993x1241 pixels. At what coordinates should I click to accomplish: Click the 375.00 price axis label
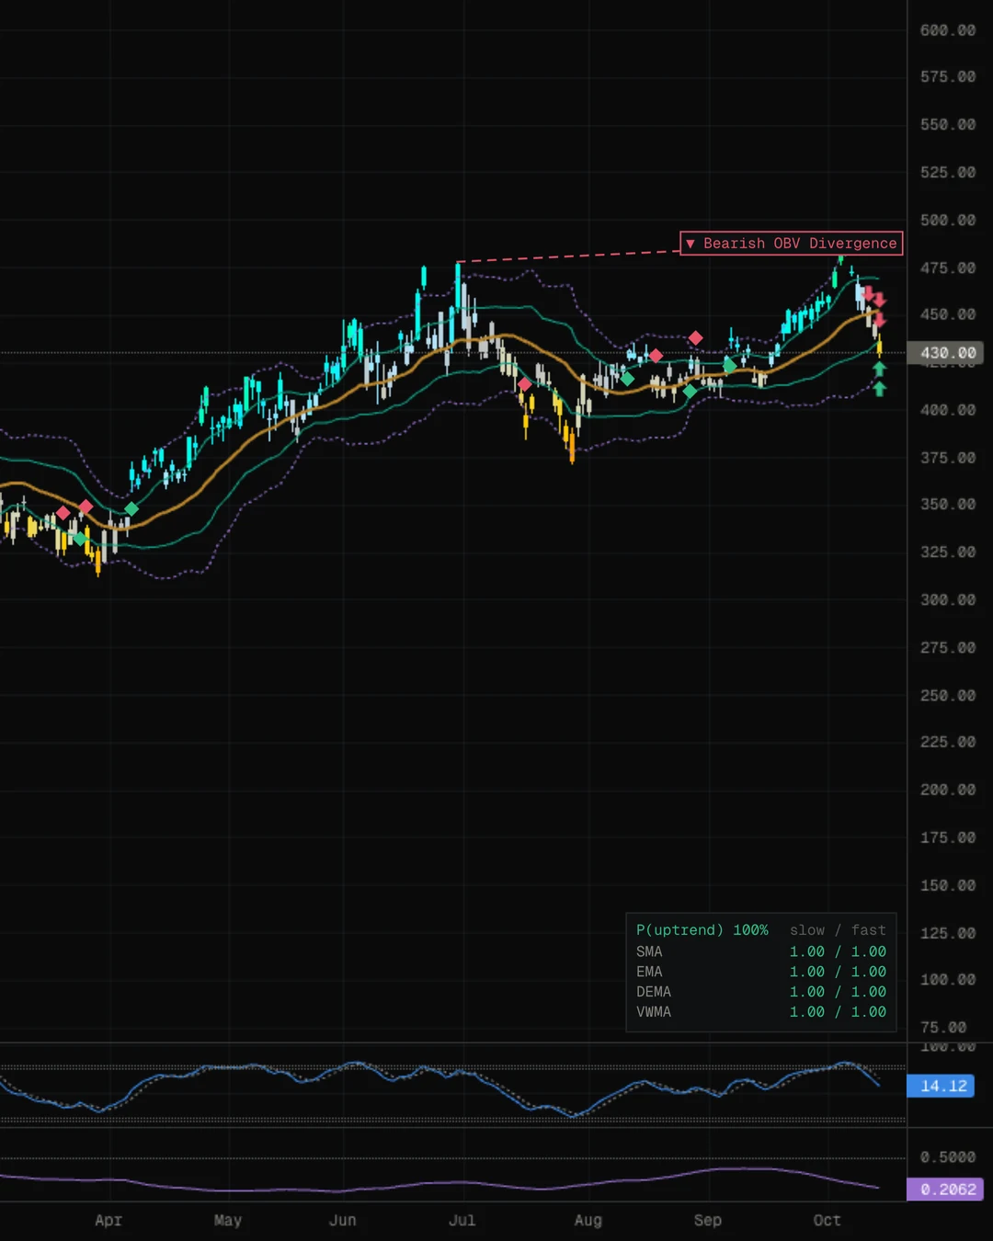click(948, 458)
